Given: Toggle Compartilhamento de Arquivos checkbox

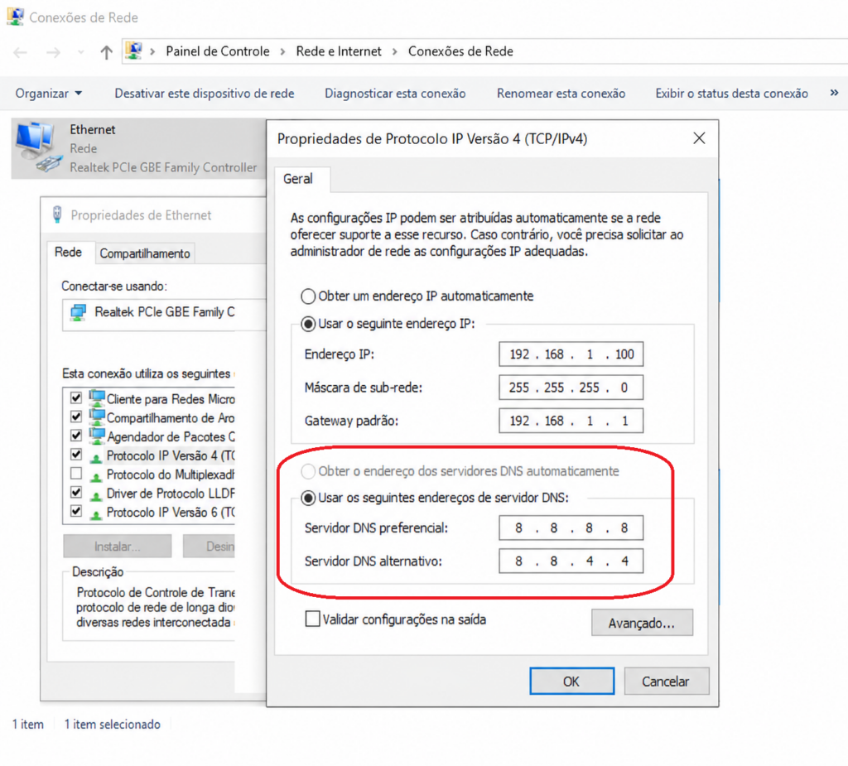Looking at the screenshot, I should pyautogui.click(x=76, y=417).
